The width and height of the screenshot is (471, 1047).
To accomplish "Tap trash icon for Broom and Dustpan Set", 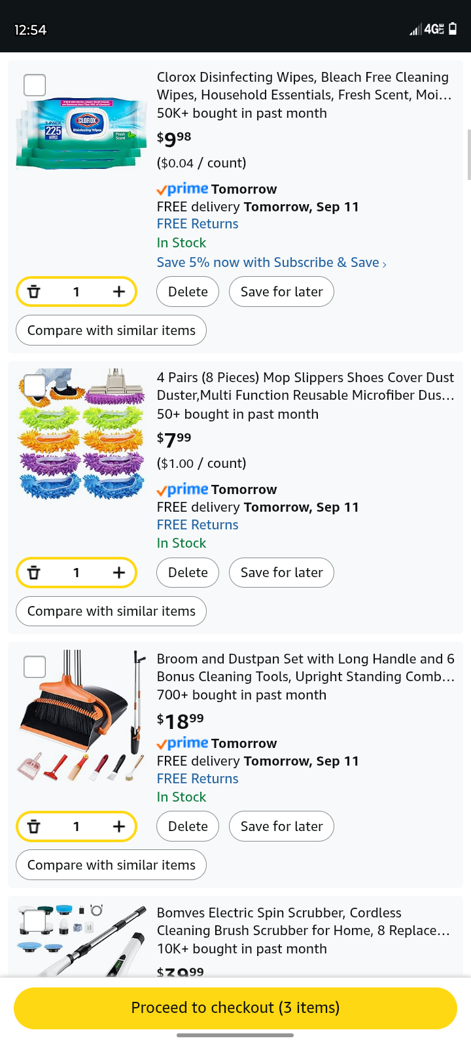I will coord(34,826).
